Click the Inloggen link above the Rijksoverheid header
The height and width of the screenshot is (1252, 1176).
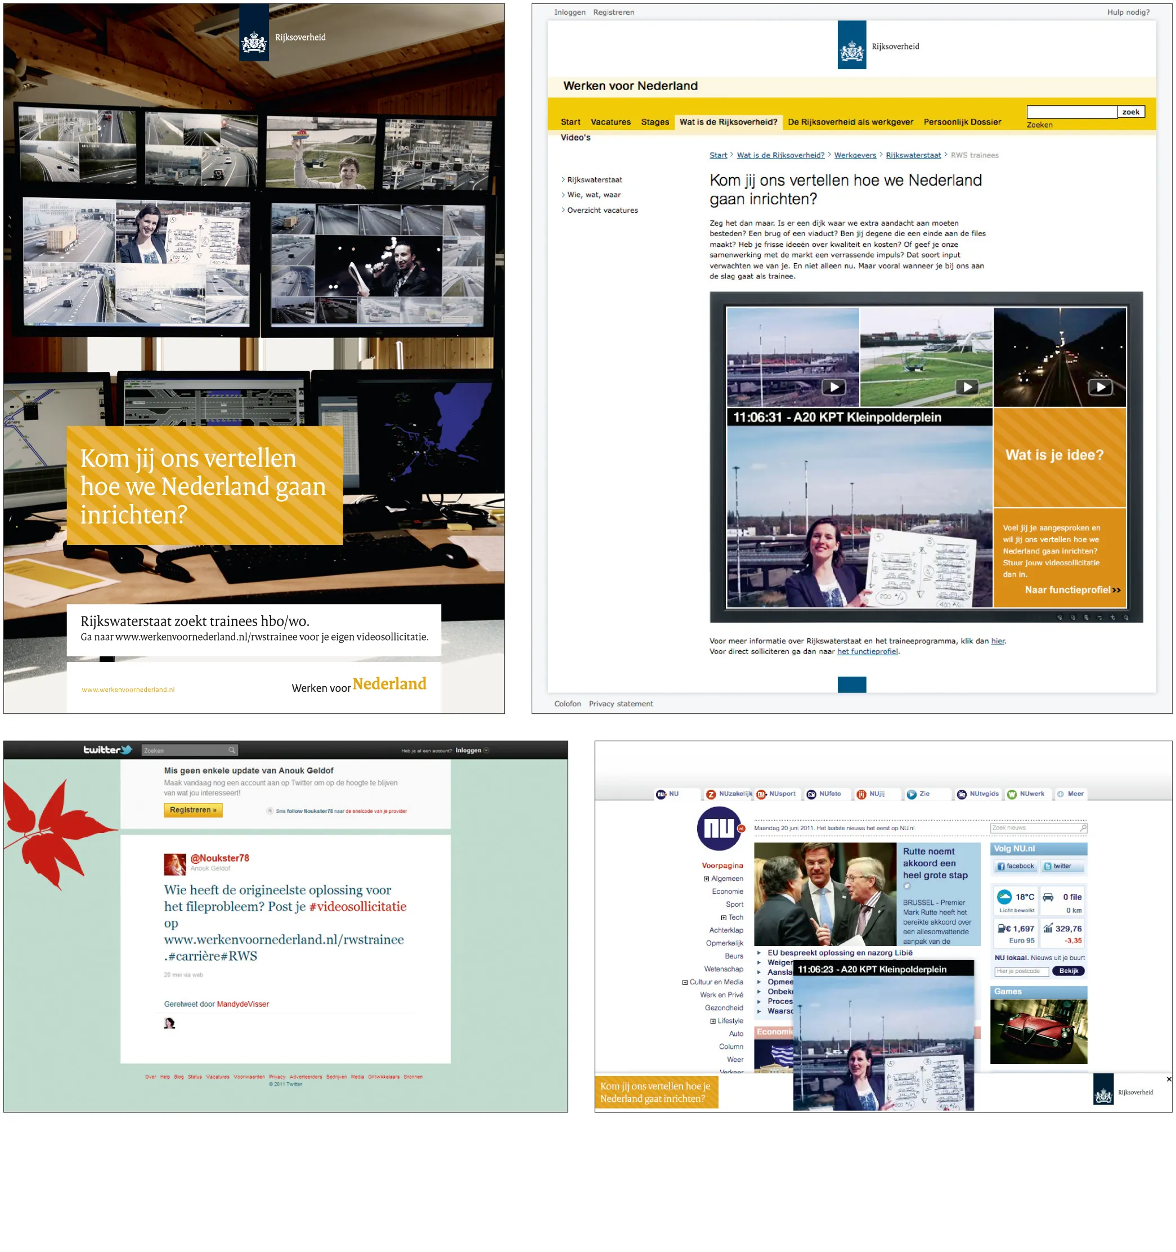(x=569, y=12)
